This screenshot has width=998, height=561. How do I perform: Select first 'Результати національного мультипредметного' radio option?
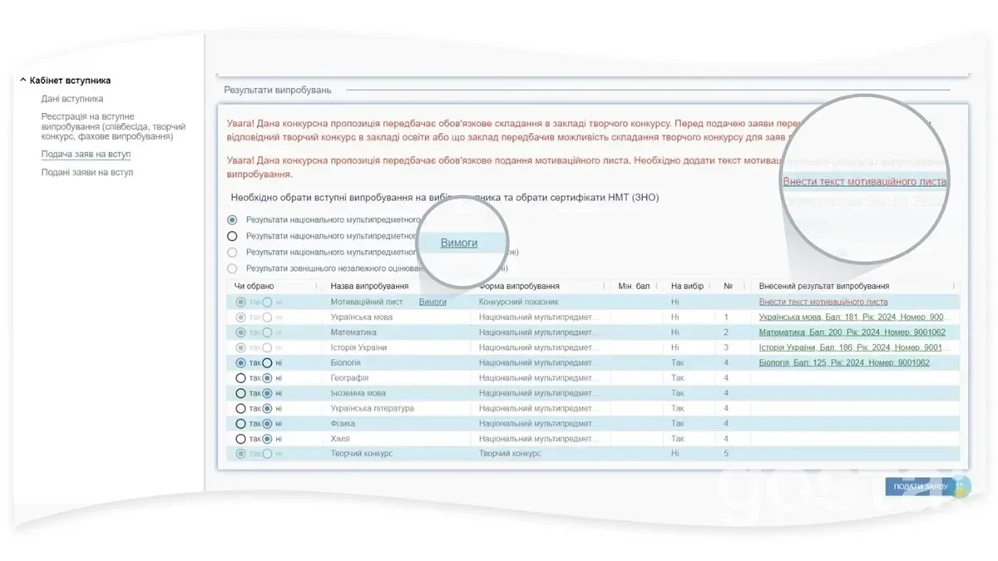click(x=232, y=220)
